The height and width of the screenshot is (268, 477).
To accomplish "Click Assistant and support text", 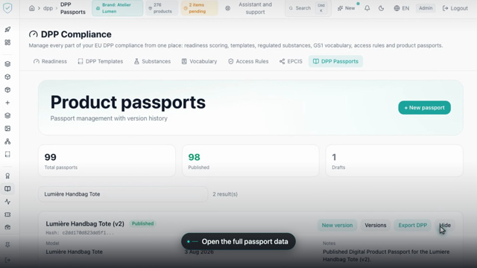I will [x=255, y=8].
